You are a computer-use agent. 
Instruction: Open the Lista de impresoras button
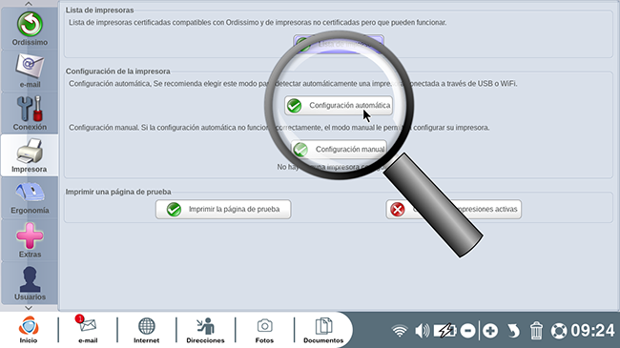click(339, 44)
